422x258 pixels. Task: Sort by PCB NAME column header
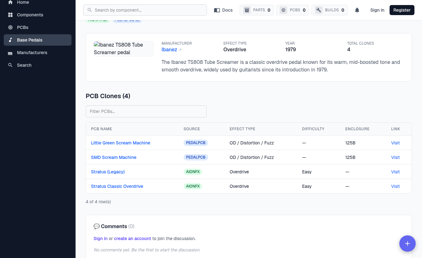(x=101, y=129)
